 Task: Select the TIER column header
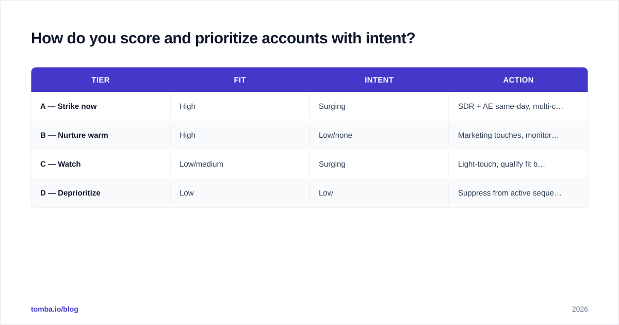click(101, 80)
